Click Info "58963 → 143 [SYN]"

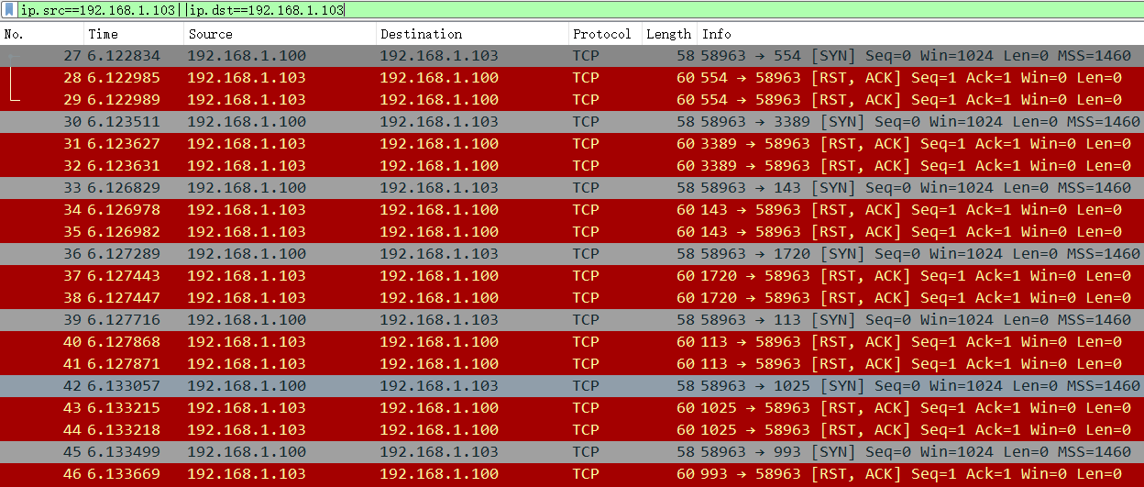tap(778, 188)
